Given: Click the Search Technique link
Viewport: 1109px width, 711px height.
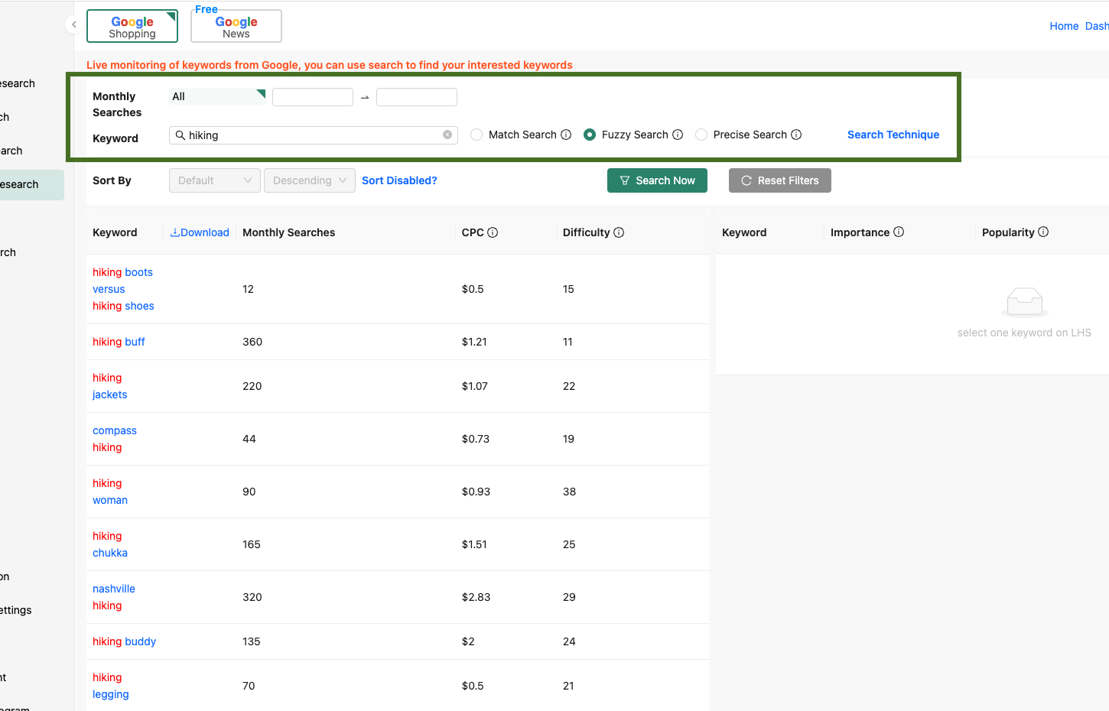Looking at the screenshot, I should click(893, 134).
